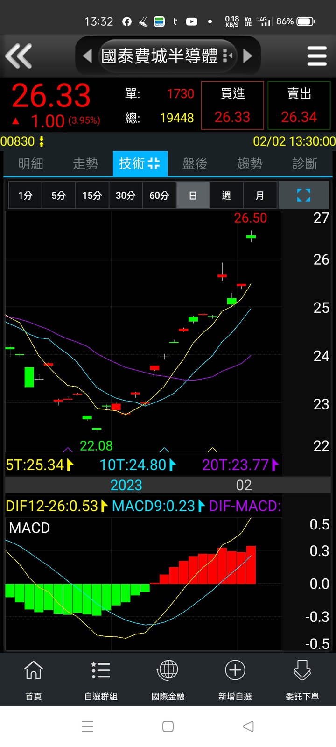The width and height of the screenshot is (336, 747).
Task: Open 委託下單 order placement
Action: [302, 680]
